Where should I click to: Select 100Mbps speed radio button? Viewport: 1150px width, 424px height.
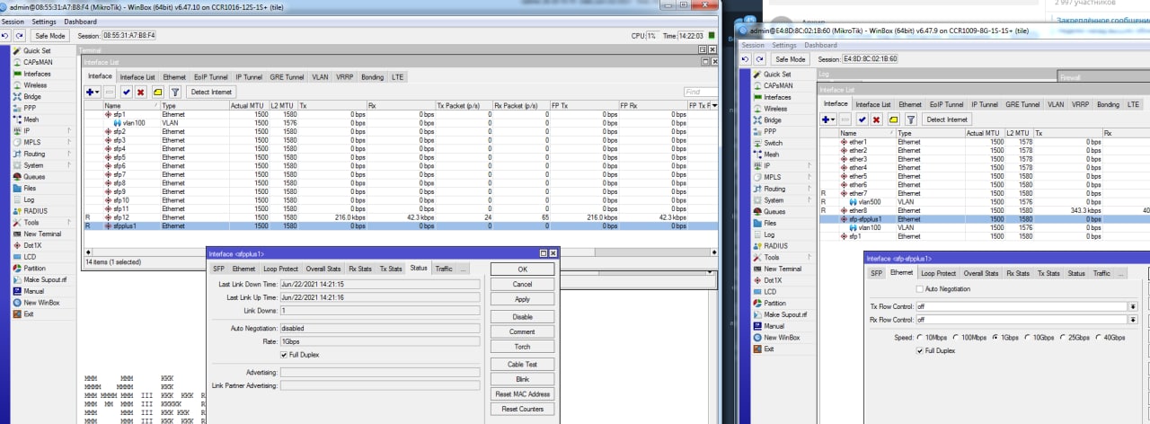(956, 338)
